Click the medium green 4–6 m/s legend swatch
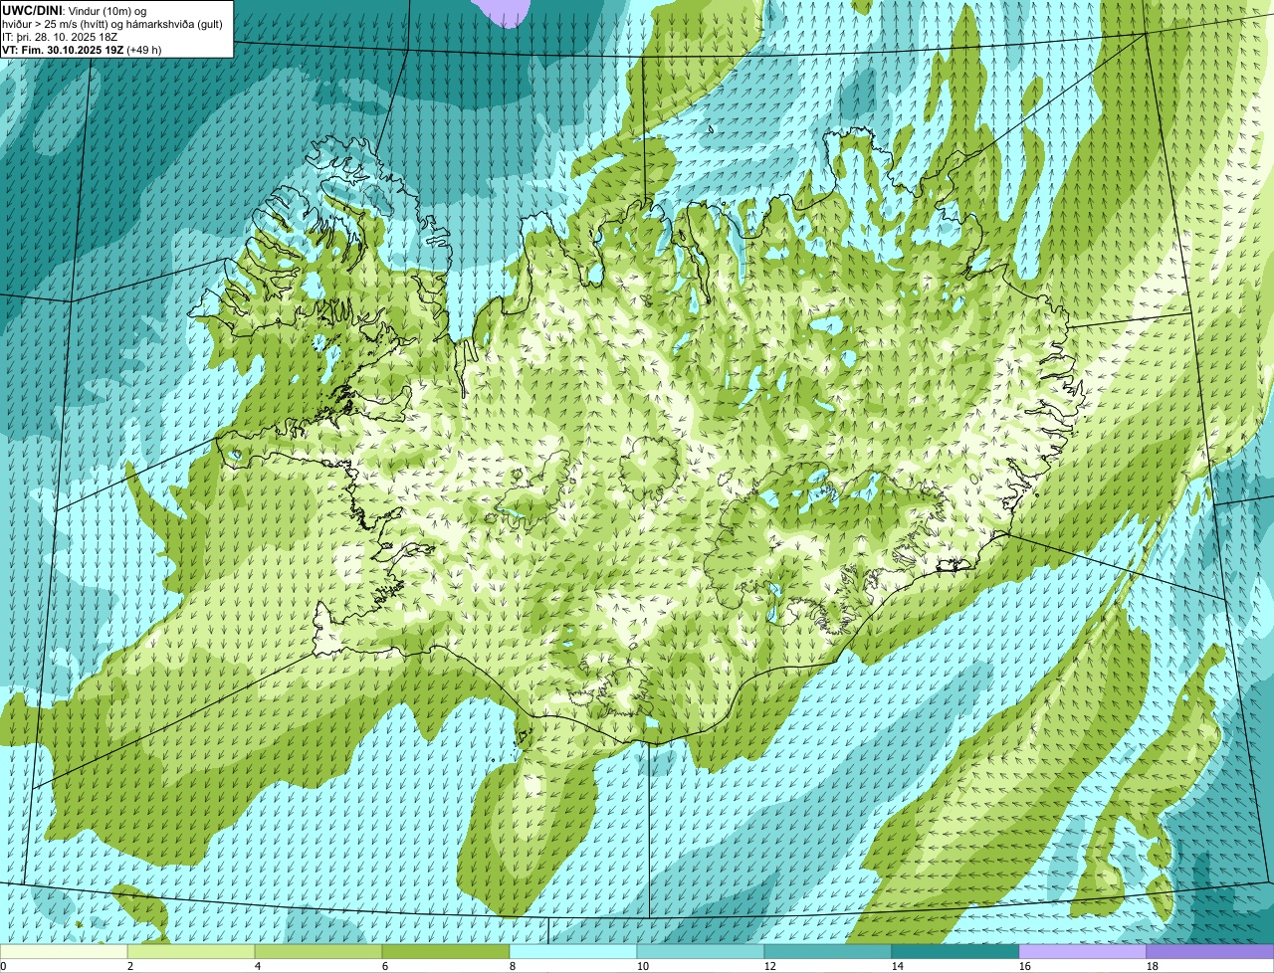This screenshot has height=973, width=1274. tap(318, 951)
